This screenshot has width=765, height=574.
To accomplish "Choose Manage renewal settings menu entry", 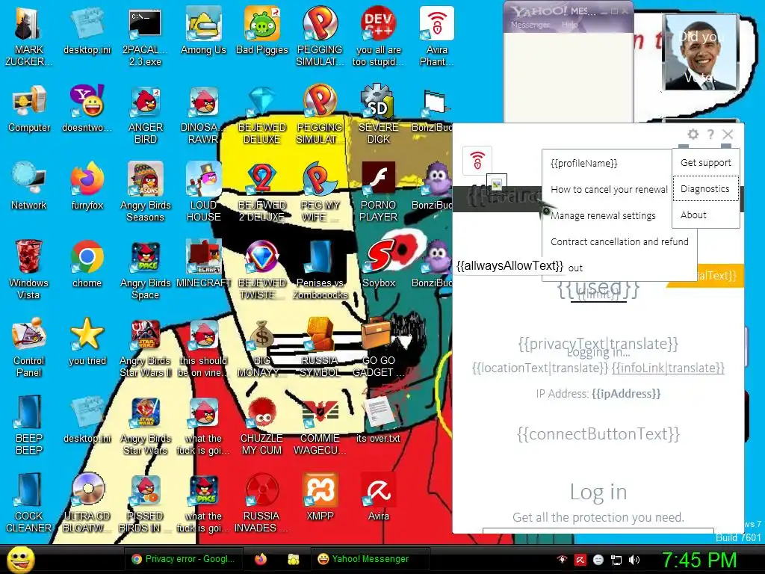I will click(603, 216).
